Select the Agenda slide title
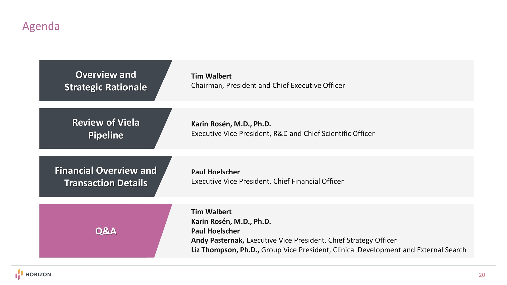Viewport: 507px width, 285px height. point(41,26)
